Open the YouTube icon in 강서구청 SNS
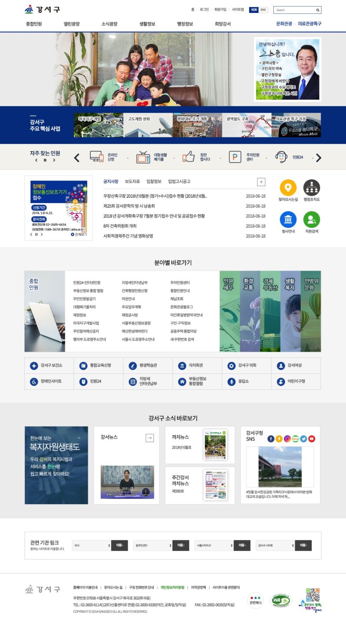346x626 pixels. click(312, 439)
